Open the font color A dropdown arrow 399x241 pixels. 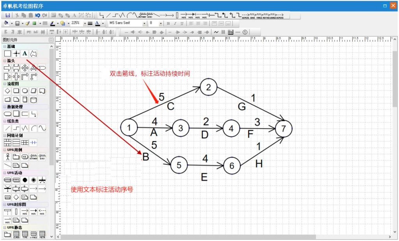103,23
